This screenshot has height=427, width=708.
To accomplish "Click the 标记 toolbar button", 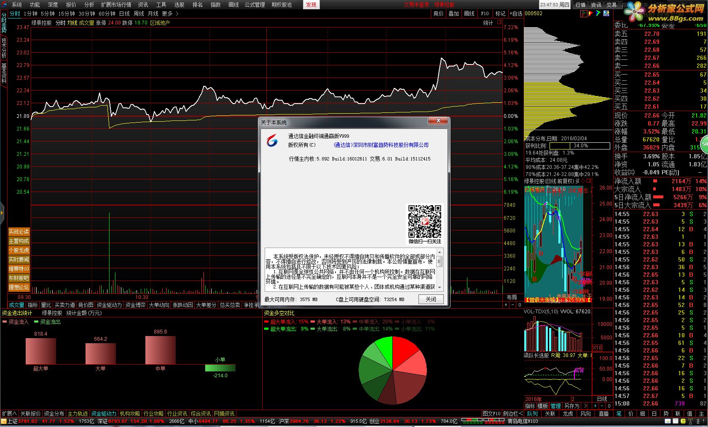I will 500,13.
